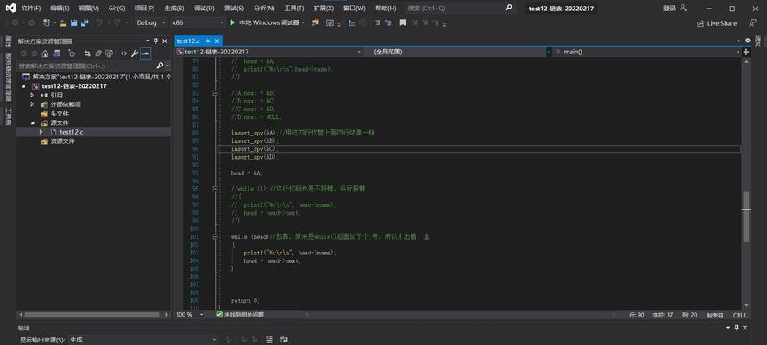Click the new project icon in toolbar
Viewport: 767px width, 345px height.
pos(46,23)
